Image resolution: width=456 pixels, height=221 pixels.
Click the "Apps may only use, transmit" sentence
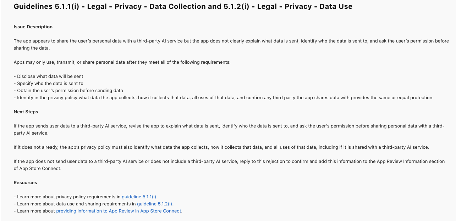point(122,62)
